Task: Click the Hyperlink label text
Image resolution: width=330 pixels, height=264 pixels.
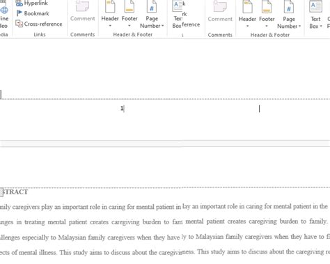Action: click(36, 3)
